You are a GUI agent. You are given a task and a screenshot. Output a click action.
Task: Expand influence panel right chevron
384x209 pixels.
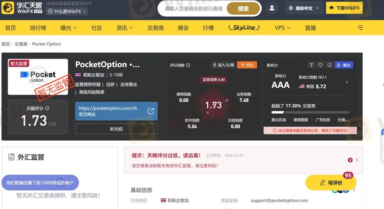coord(347,82)
